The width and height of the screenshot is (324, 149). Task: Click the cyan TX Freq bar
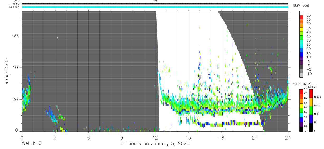[155, 7]
